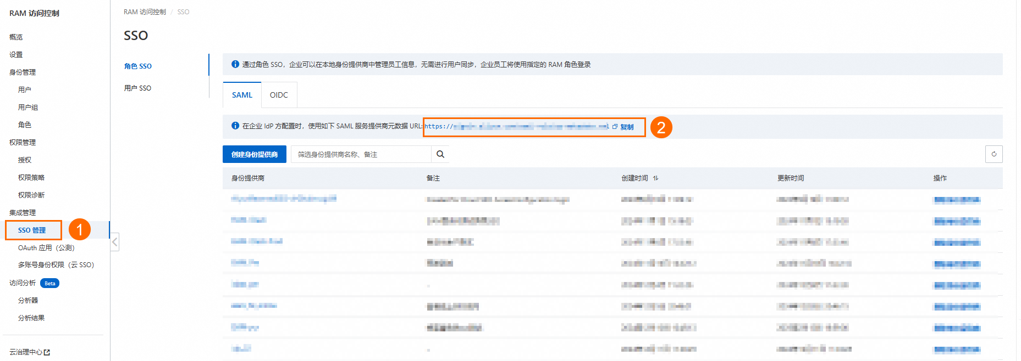Image resolution: width=1021 pixels, height=361 pixels.
Task: Toggle the 权限管理 sidebar group
Action: [x=23, y=143]
